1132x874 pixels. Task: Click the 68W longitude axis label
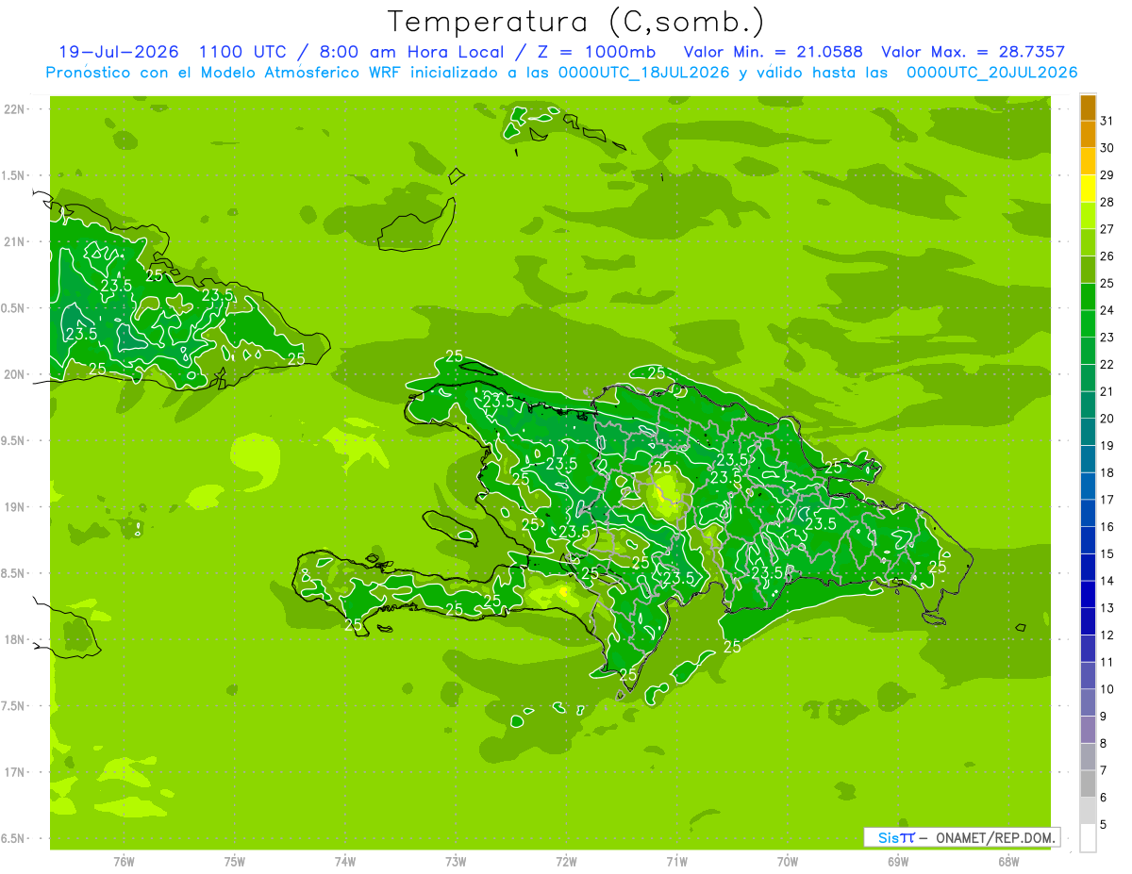tap(1008, 861)
